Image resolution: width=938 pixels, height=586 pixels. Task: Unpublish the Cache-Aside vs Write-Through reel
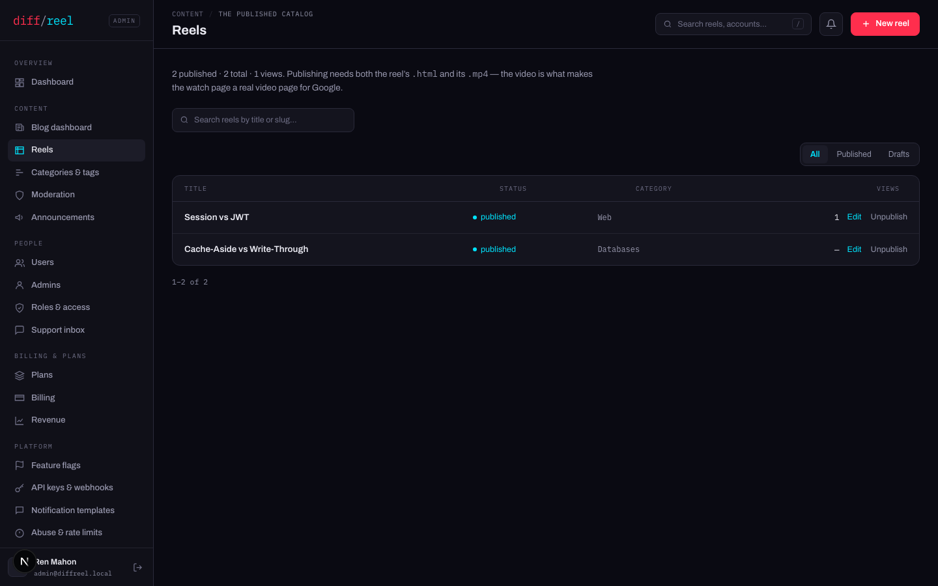[889, 249]
